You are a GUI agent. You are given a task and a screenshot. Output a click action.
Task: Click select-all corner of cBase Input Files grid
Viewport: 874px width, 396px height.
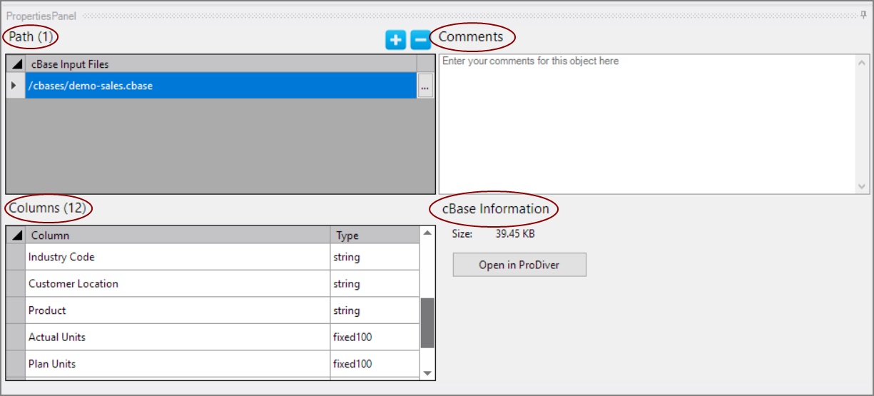tap(16, 64)
